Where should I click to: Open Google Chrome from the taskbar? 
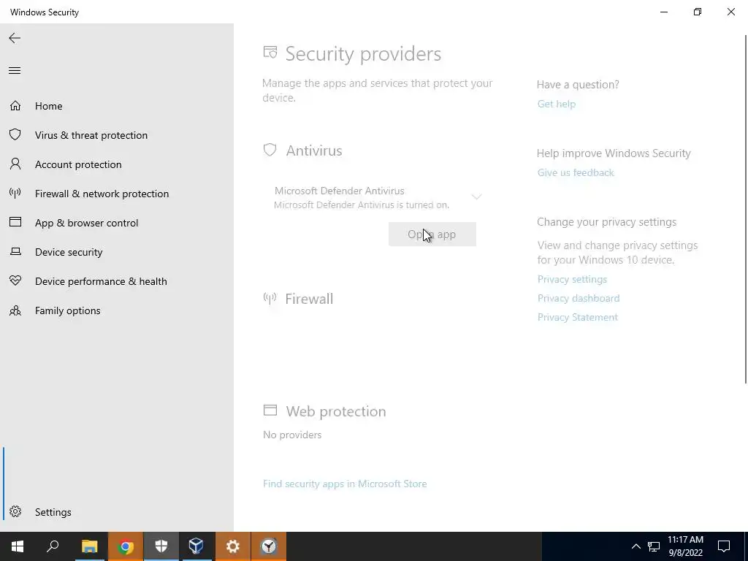coord(126,546)
